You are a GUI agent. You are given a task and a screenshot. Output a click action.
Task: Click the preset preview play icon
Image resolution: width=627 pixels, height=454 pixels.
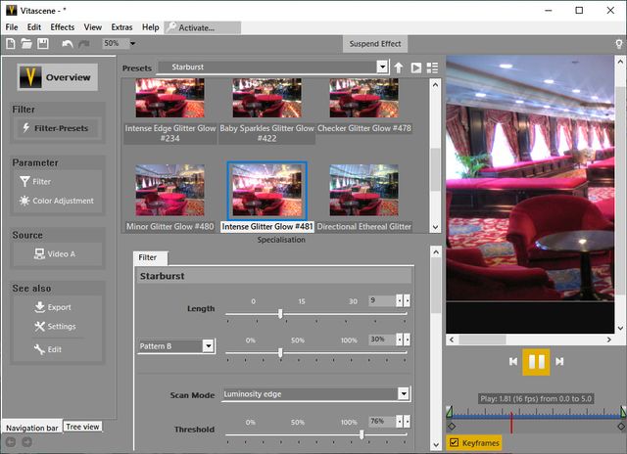tap(415, 68)
